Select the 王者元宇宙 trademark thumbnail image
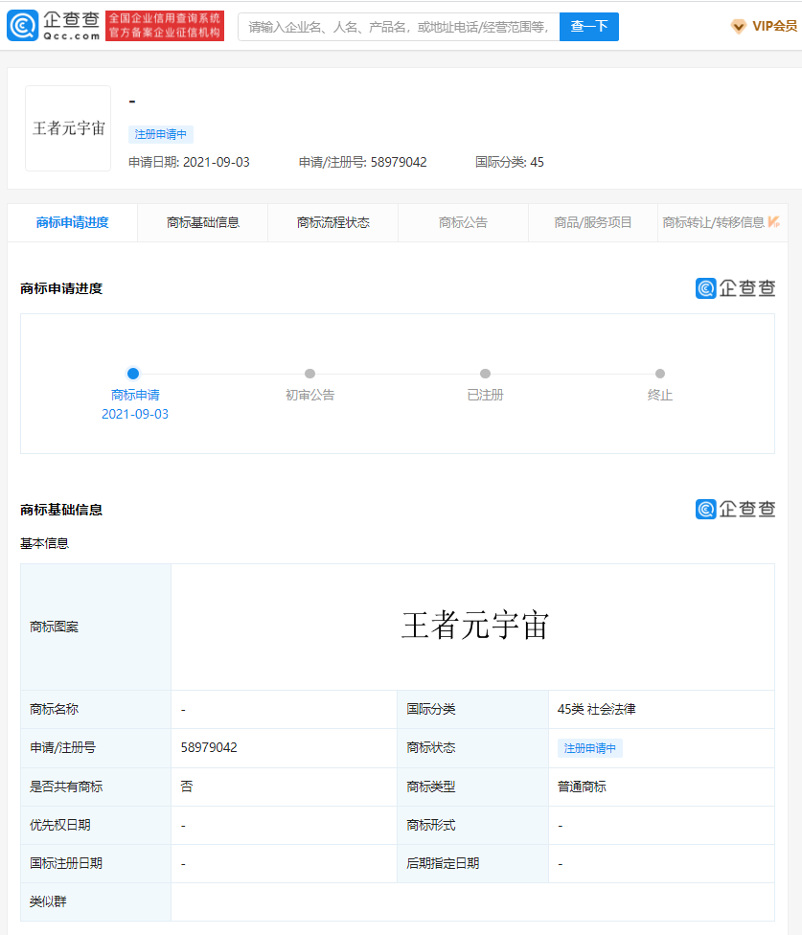Viewport: 802px width, 935px height. tap(67, 128)
